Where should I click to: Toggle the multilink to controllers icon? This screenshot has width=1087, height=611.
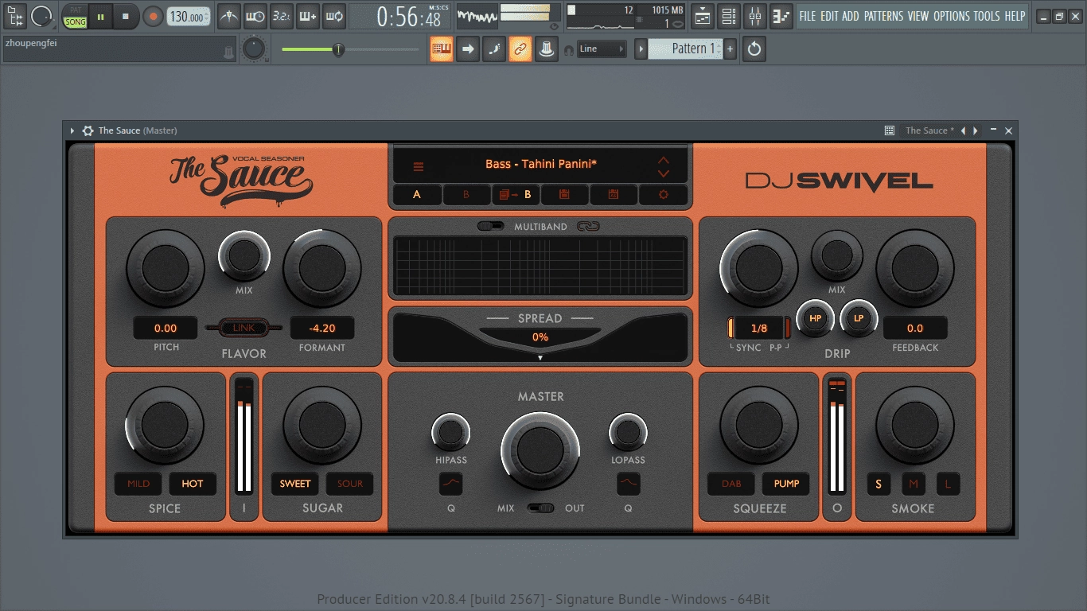pos(520,49)
